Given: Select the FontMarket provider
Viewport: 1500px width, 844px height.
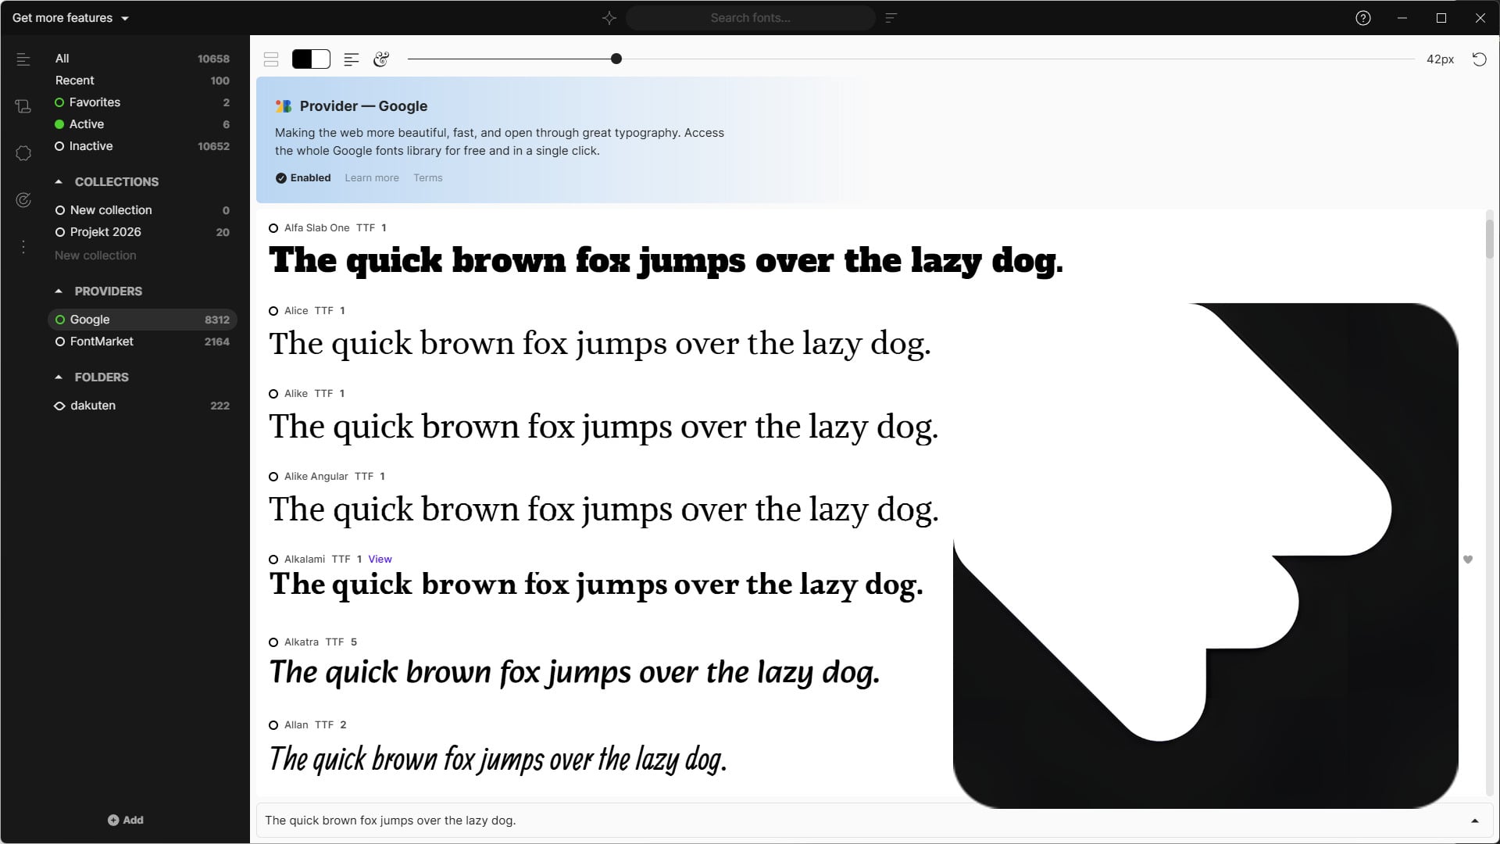Looking at the screenshot, I should 102,342.
